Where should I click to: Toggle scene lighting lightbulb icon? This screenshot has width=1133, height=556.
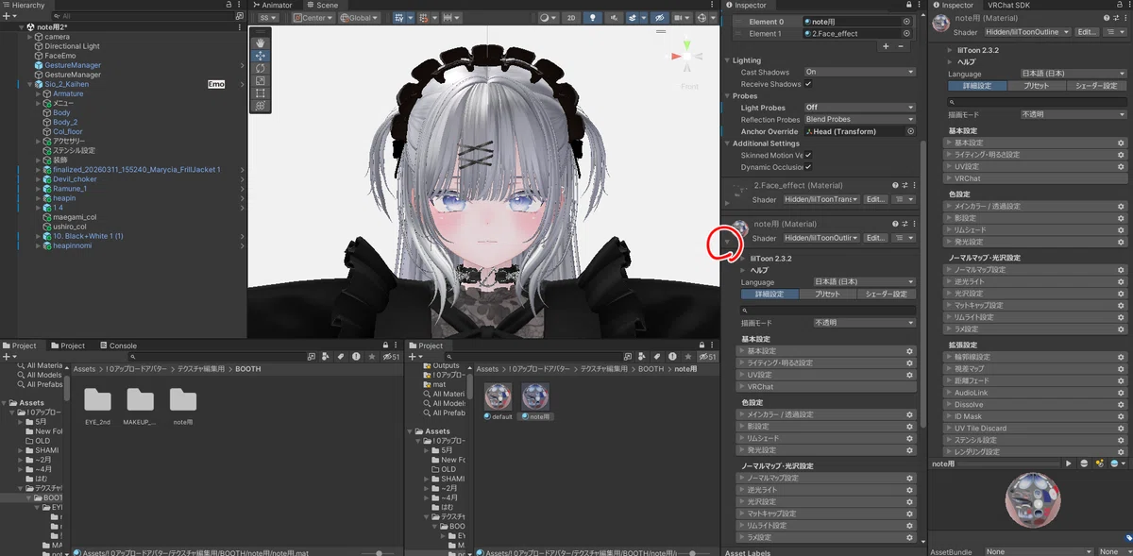point(592,18)
